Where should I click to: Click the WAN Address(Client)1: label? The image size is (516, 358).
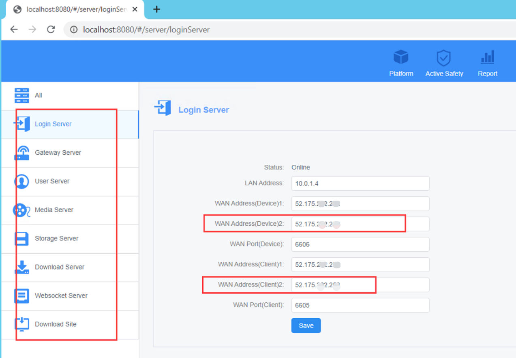coord(251,264)
